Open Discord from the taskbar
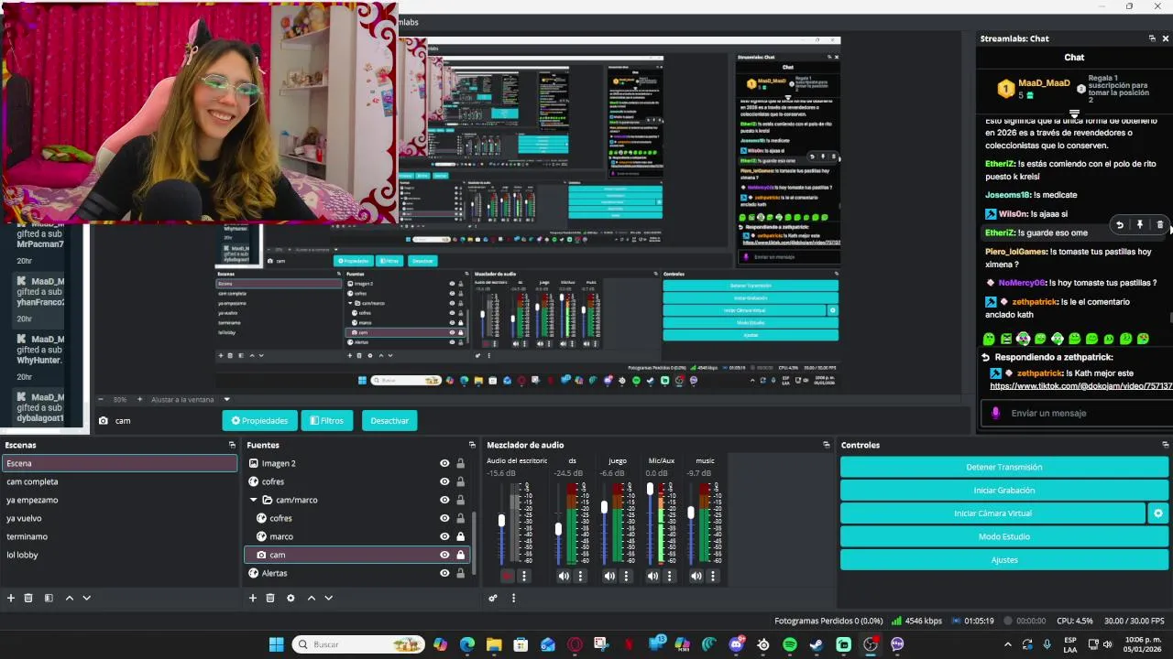This screenshot has height=659, width=1173. click(736, 644)
